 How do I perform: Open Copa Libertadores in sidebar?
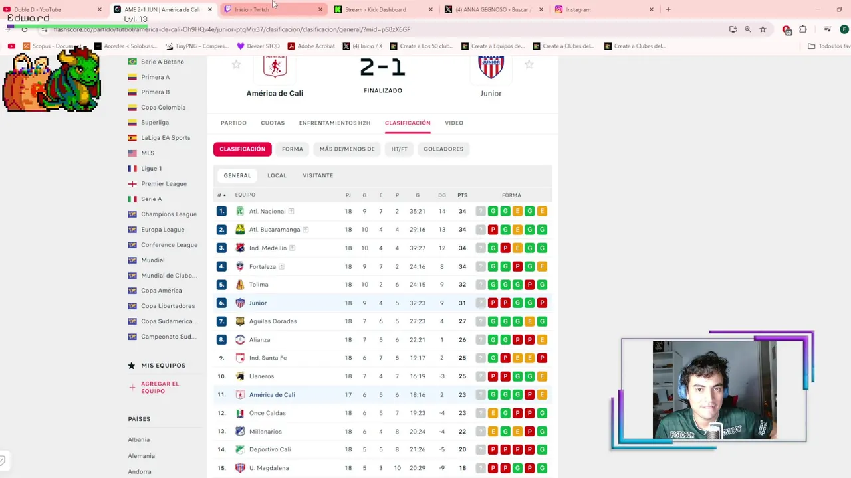pos(168,306)
